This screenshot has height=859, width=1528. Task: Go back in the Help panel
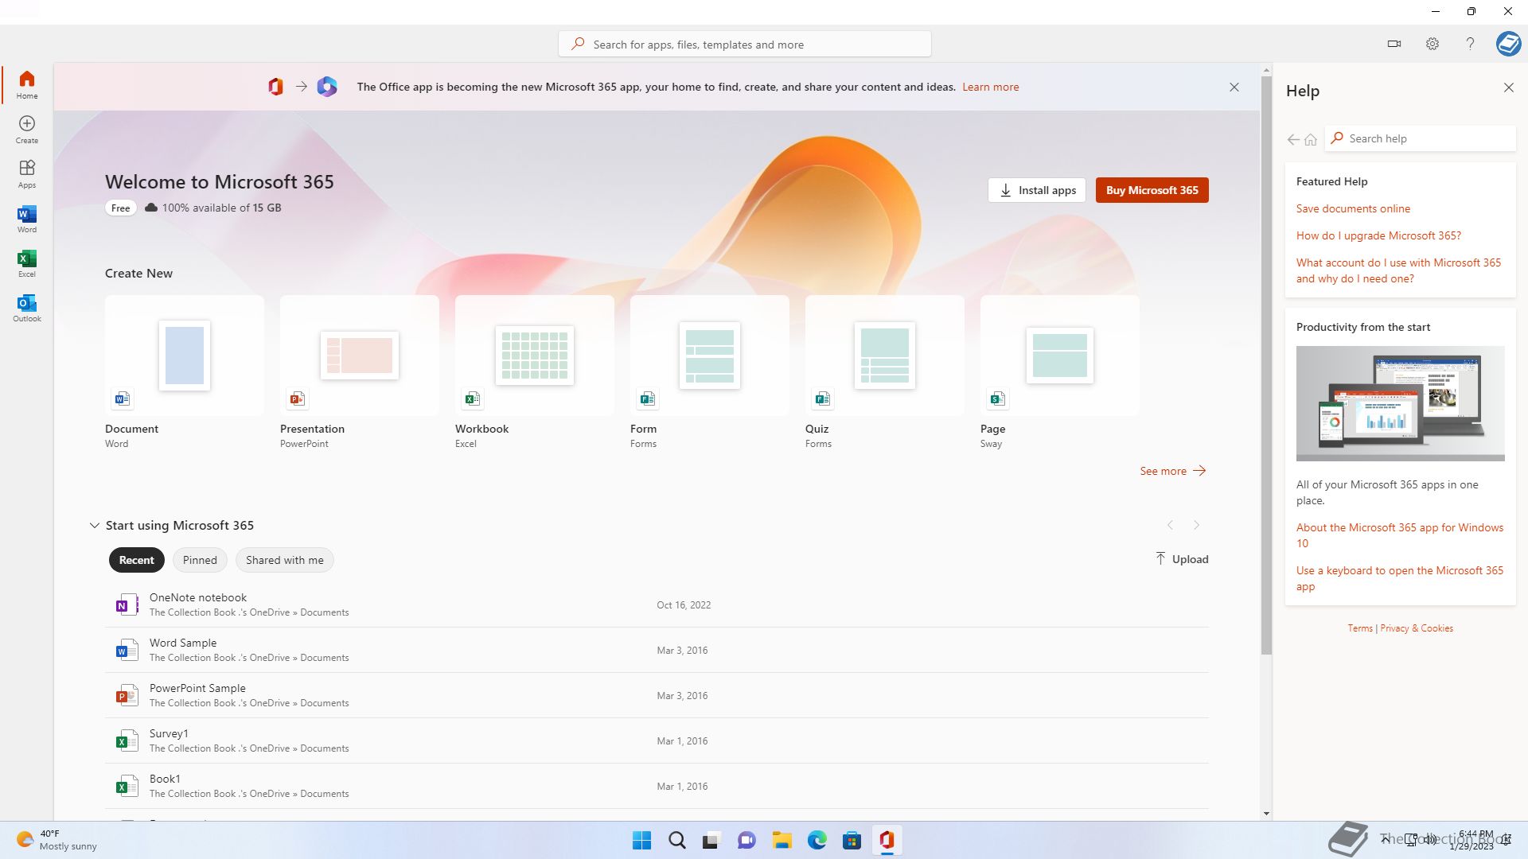point(1293,139)
